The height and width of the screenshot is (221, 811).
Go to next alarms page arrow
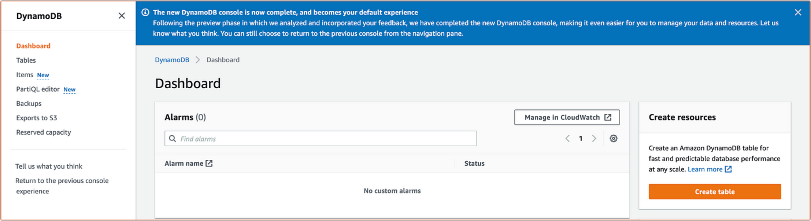pyautogui.click(x=594, y=138)
